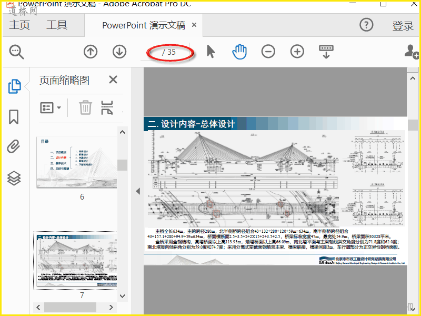Activate the hand pan tool
This screenshot has width=421, height=316.
pyautogui.click(x=239, y=52)
